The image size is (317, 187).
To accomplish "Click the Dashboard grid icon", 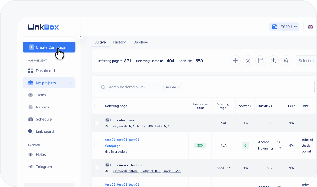I will (x=30, y=71).
